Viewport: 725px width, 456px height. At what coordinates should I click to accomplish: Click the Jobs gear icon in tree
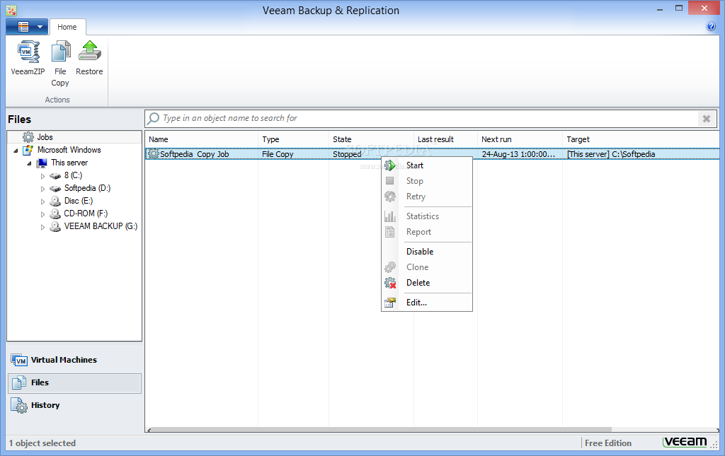(x=28, y=137)
